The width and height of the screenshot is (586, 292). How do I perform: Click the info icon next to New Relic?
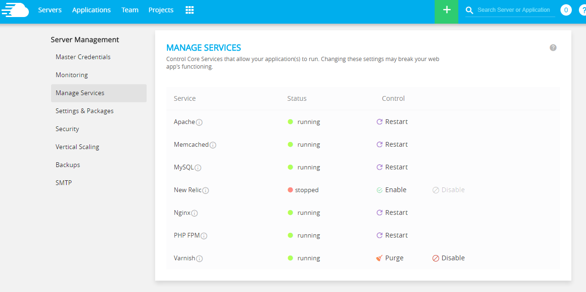coord(206,191)
